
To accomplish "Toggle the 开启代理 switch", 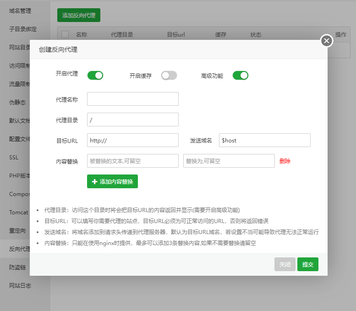I will (x=95, y=76).
